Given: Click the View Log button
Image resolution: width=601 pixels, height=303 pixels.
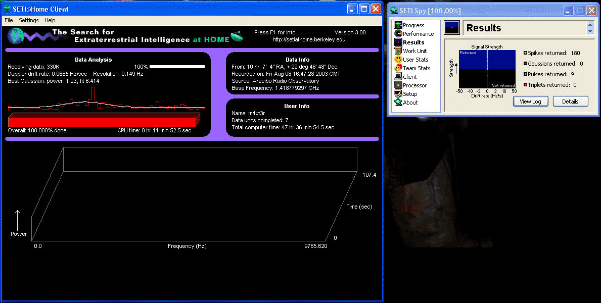Looking at the screenshot, I should click(530, 102).
